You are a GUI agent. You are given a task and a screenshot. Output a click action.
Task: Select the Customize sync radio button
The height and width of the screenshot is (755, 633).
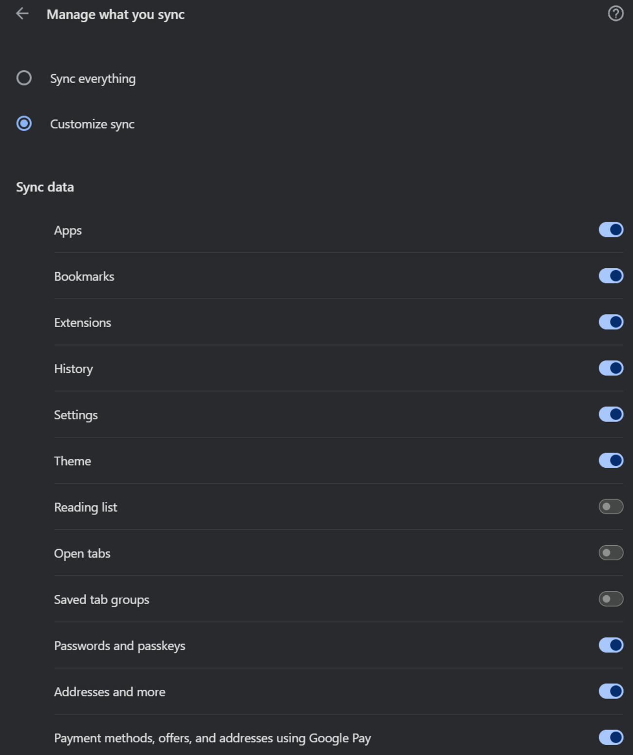[24, 124]
